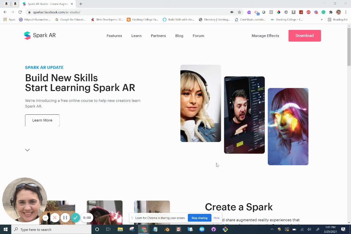Open the Windows Start menu
351x234 pixels.
tap(6, 229)
